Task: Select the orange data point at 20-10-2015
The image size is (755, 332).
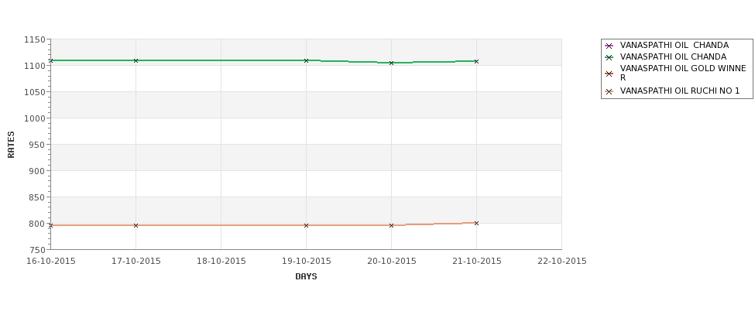Action: (392, 225)
